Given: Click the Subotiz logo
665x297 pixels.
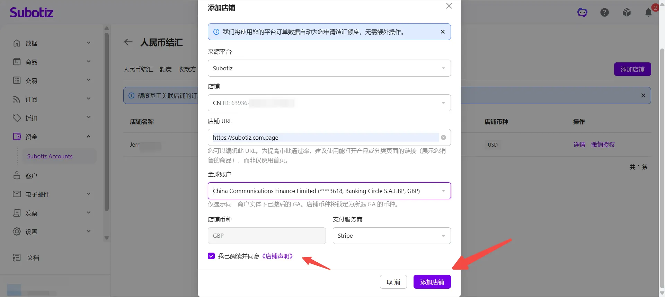Looking at the screenshot, I should click(x=32, y=12).
